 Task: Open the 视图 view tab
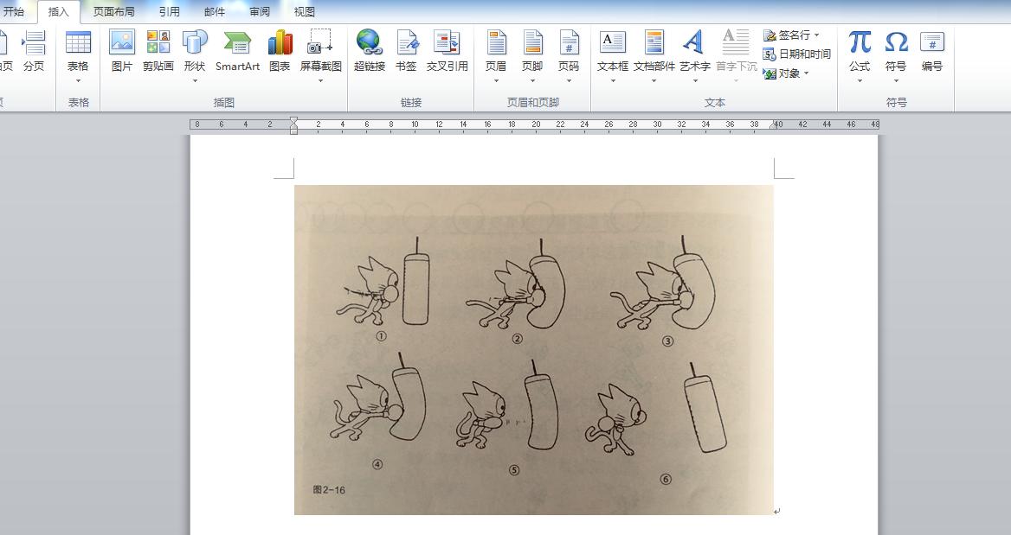click(x=305, y=11)
